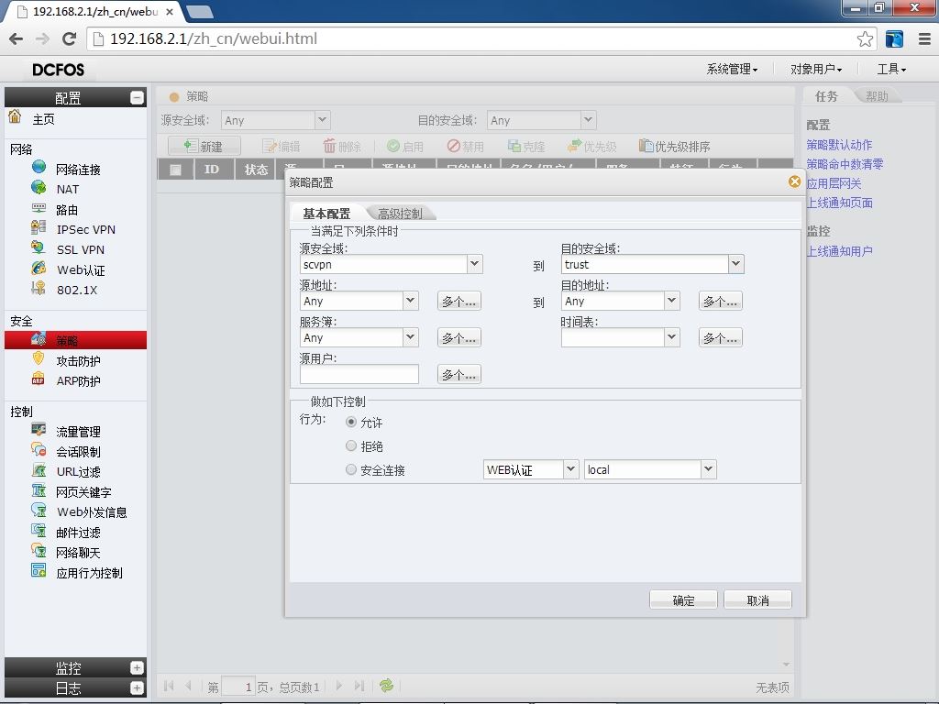Open 流量管理 icon
This screenshot has height=704, width=939.
(x=39, y=430)
